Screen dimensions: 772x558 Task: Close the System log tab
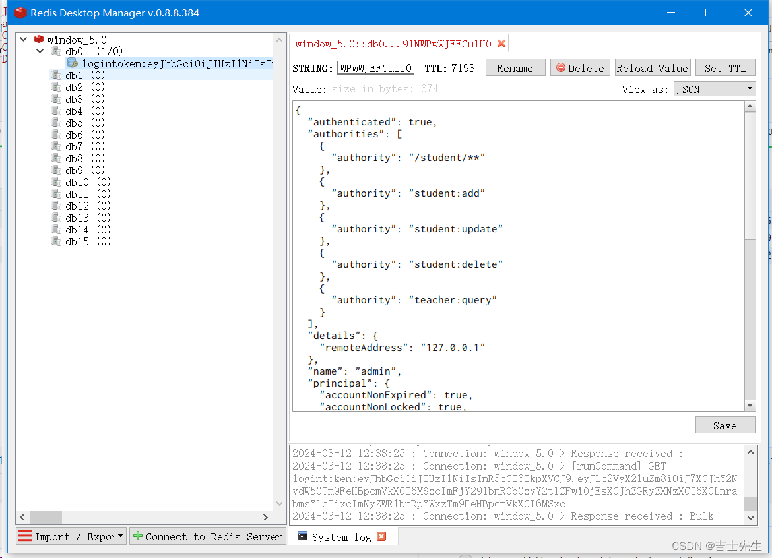[381, 536]
